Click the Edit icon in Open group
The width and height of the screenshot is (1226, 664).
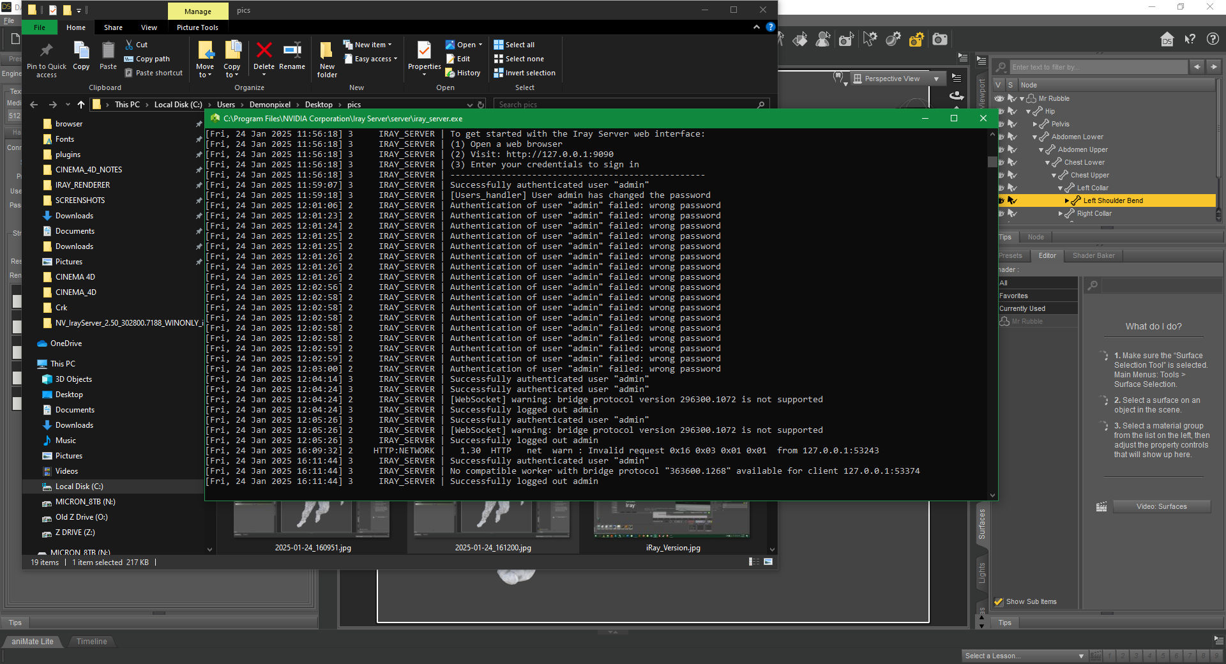point(458,59)
